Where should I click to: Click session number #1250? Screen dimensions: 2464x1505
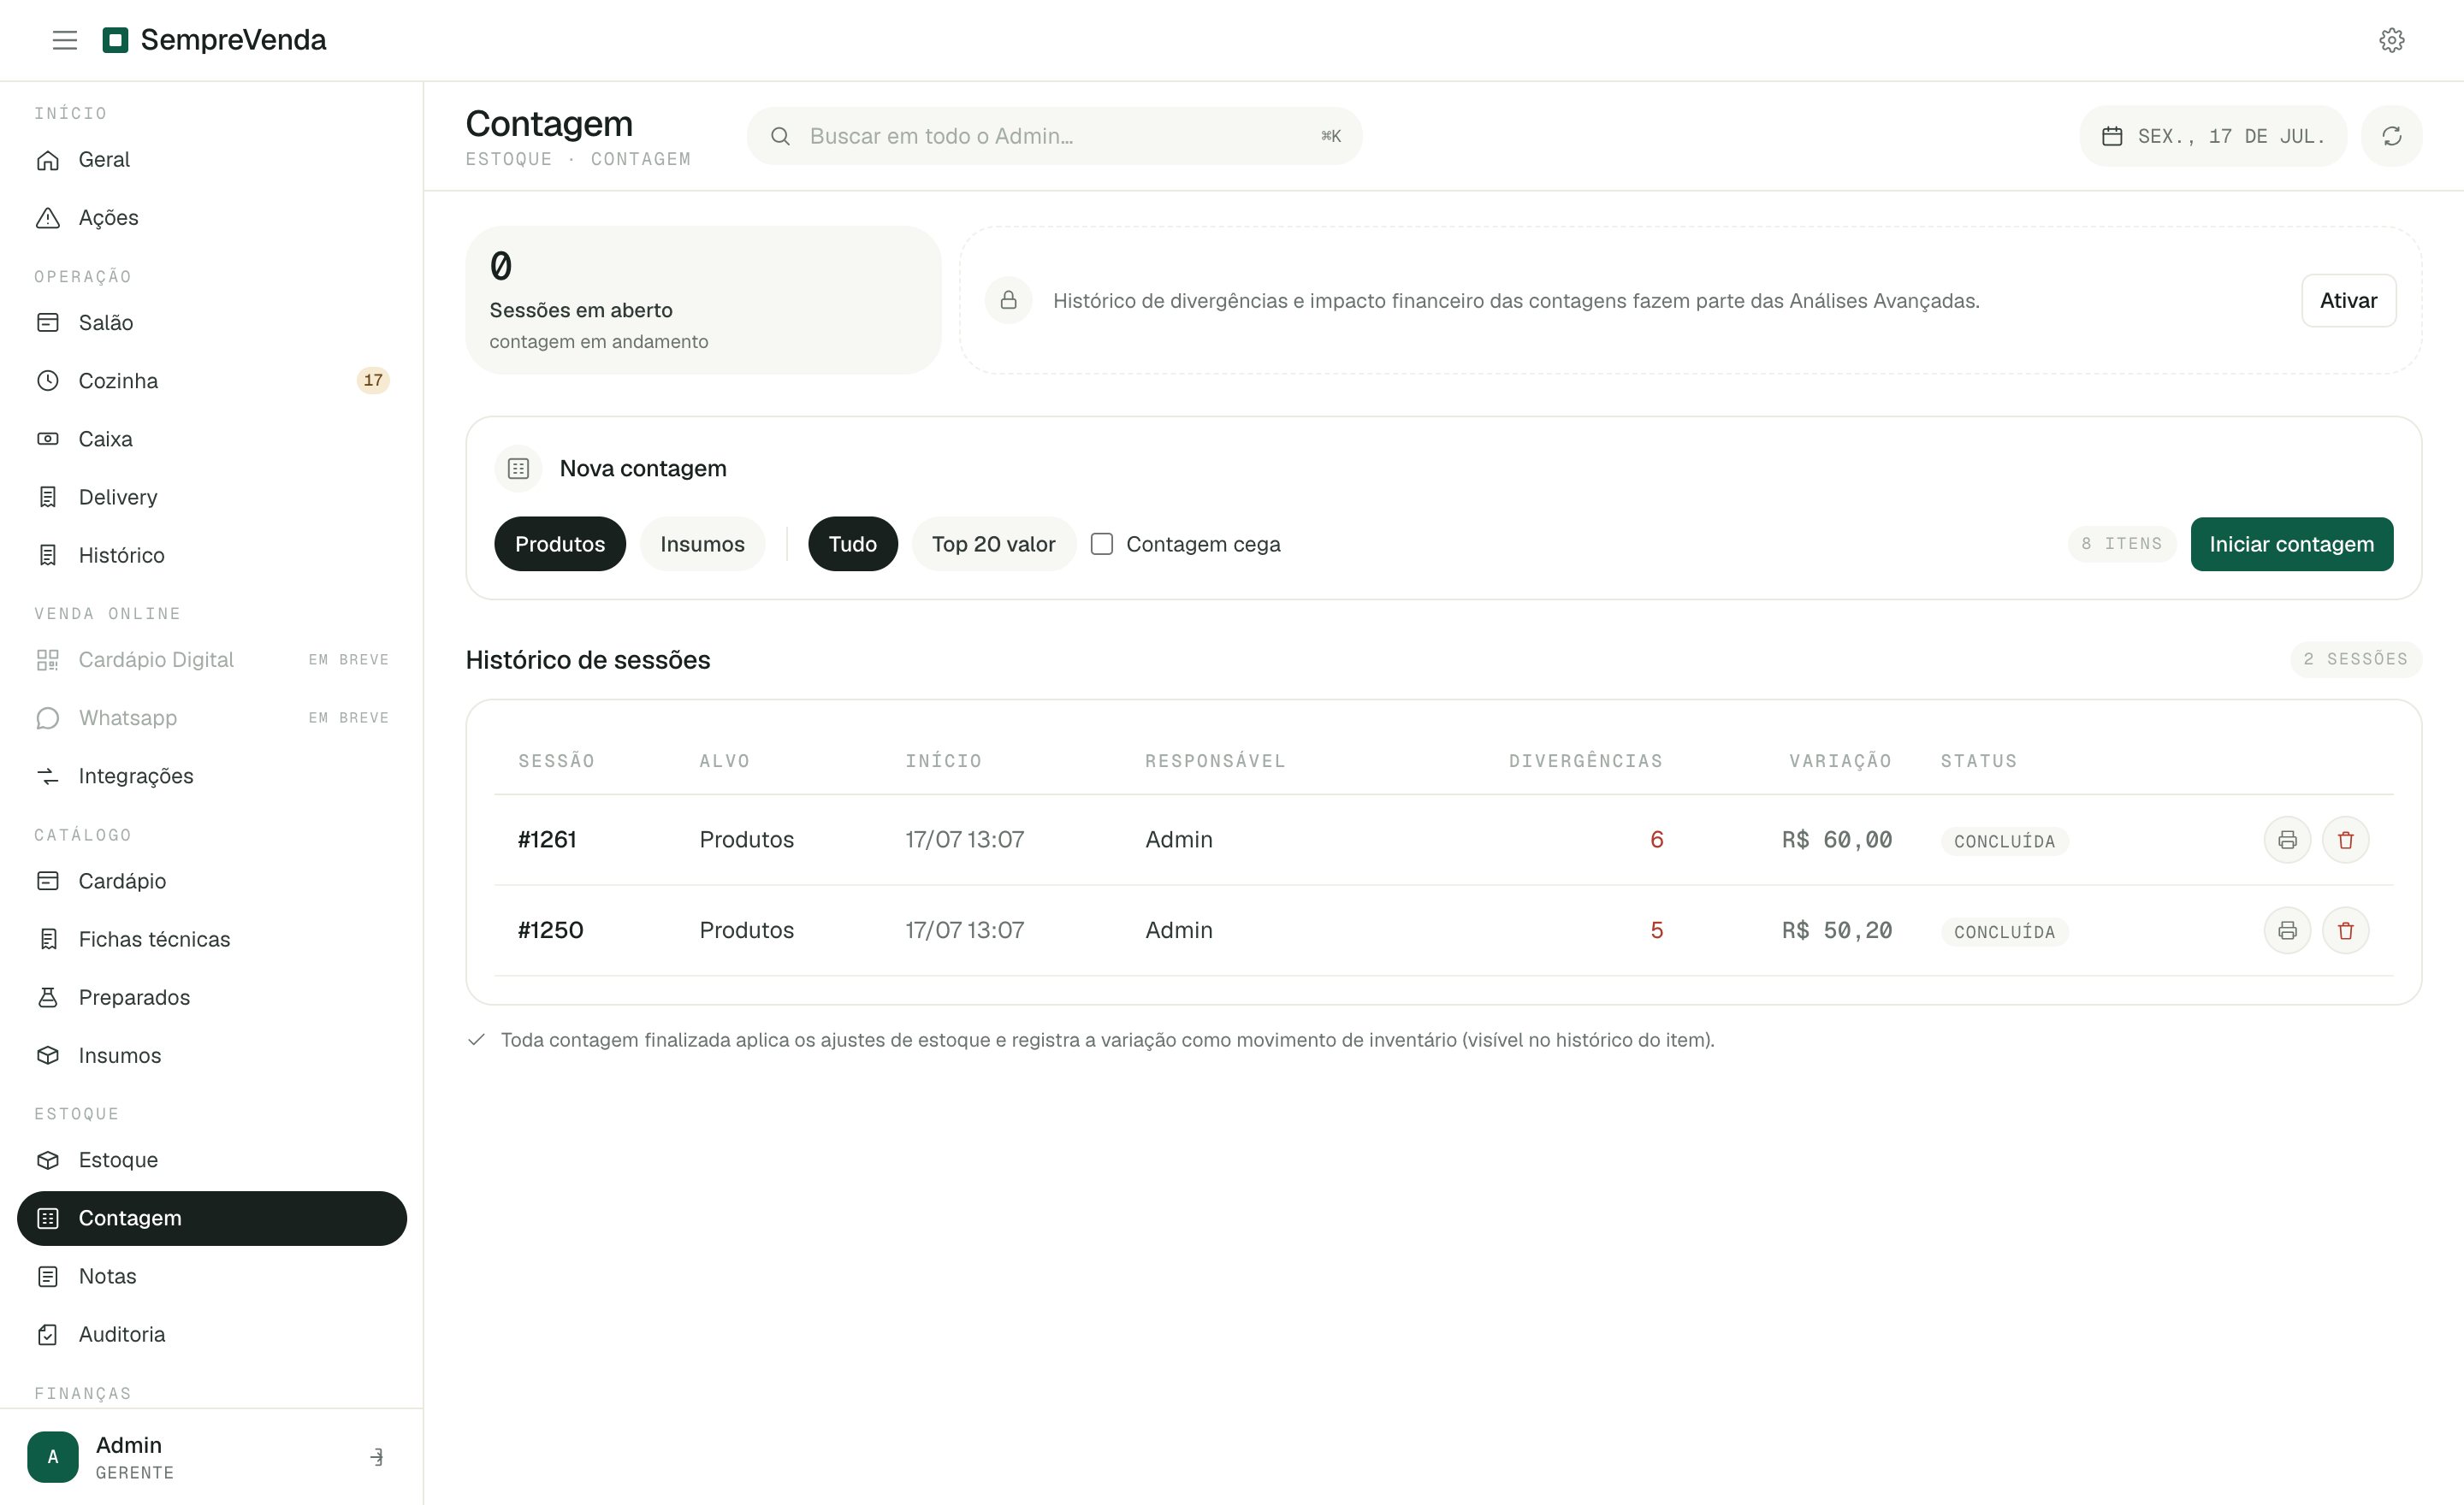point(550,930)
